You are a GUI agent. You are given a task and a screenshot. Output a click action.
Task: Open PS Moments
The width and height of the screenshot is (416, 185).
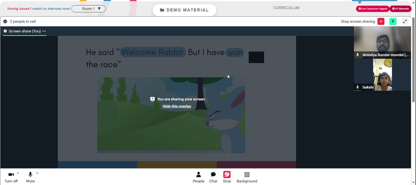400,9
